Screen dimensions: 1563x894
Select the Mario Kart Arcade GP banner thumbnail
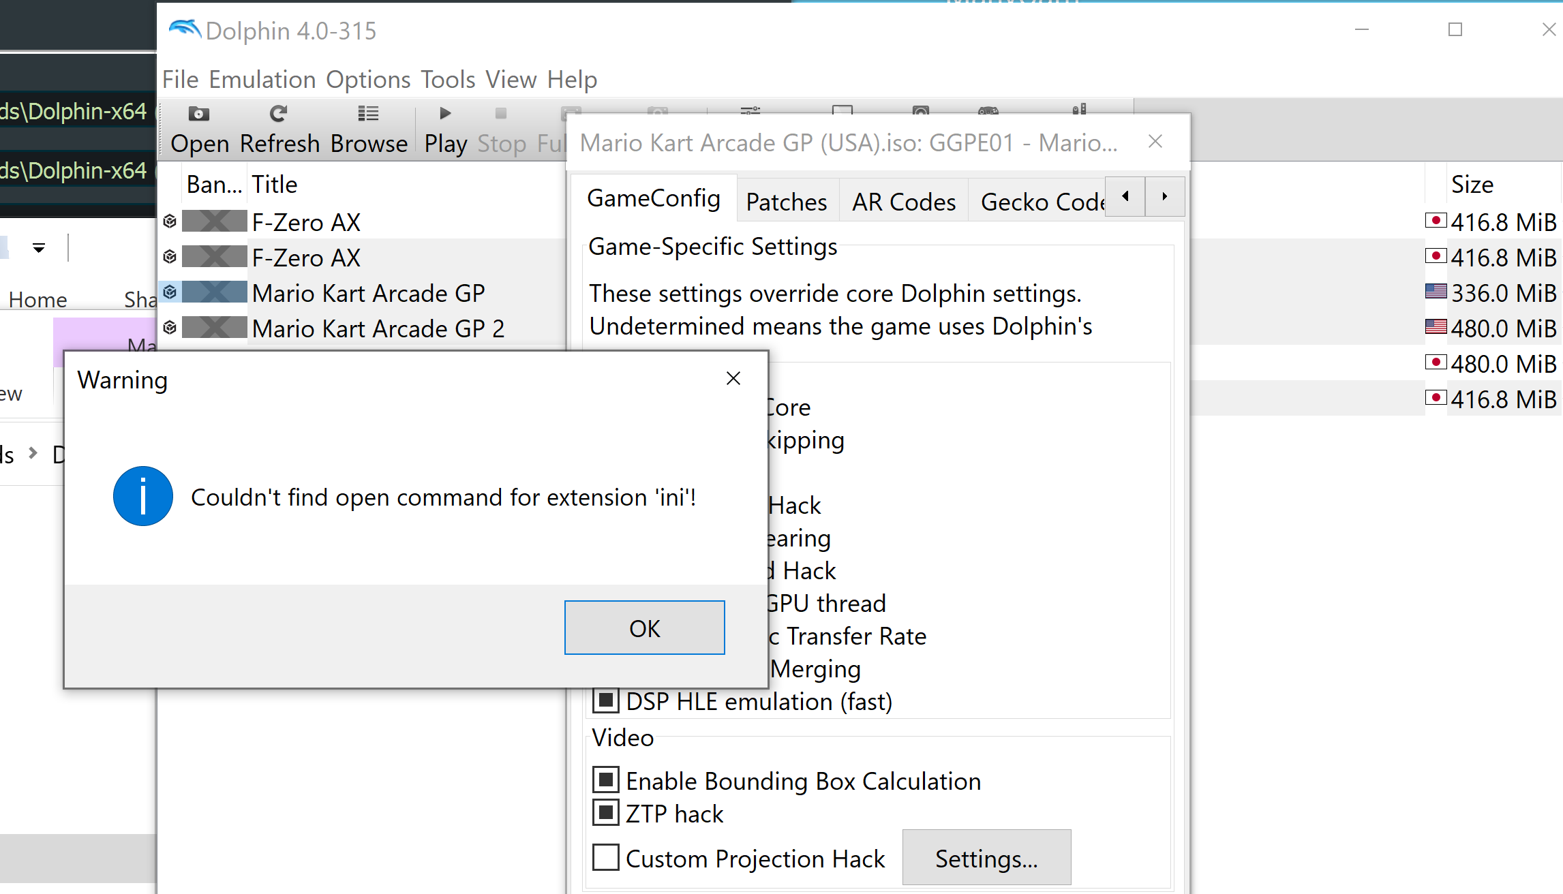[215, 292]
